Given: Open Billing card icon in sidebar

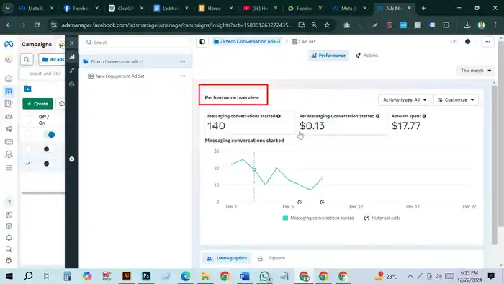Looking at the screenshot, I should (9, 142).
